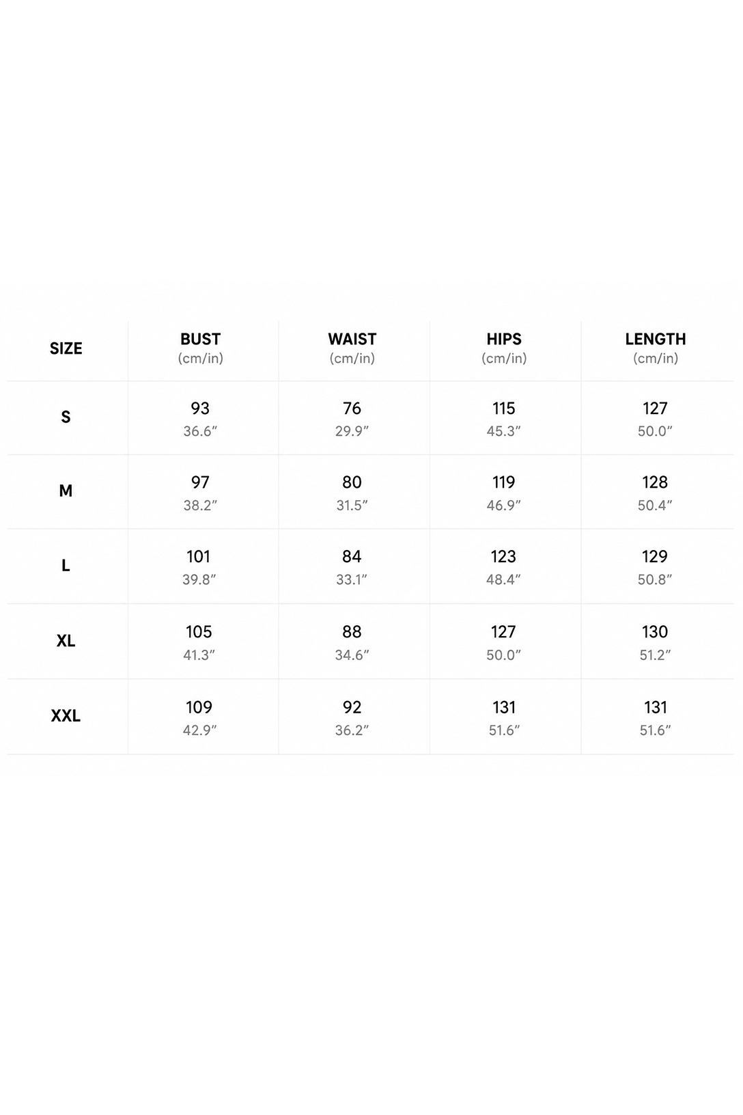This screenshot has height=1115, width=743.
Task: Click the HIPS column header
Action: (x=504, y=339)
